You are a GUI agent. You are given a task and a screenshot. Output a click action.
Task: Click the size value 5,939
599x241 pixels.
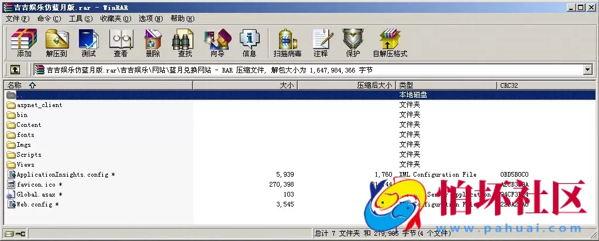(285, 174)
